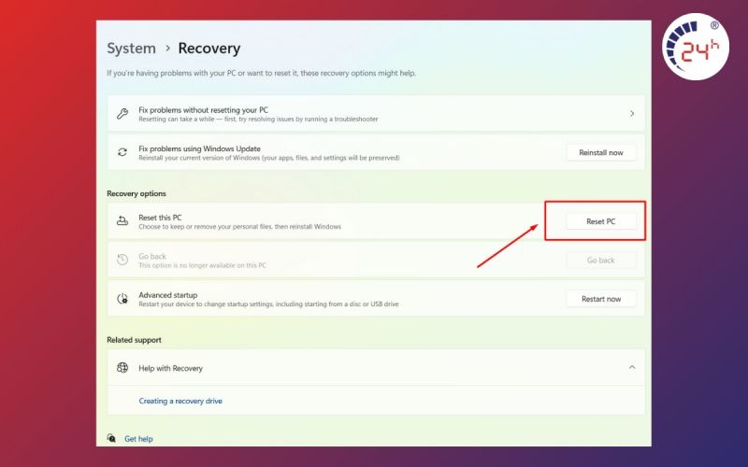The height and width of the screenshot is (467, 748).
Task: Click the 'Related support' heading
Action: (x=134, y=340)
